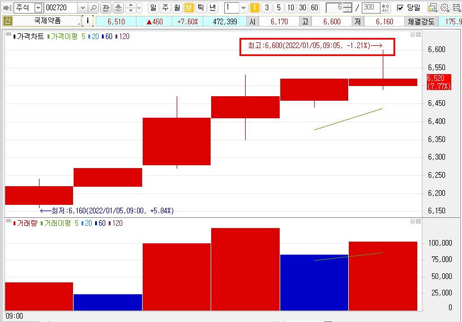Close the volume chart panel
This screenshot has width=462, height=322.
[418, 221]
